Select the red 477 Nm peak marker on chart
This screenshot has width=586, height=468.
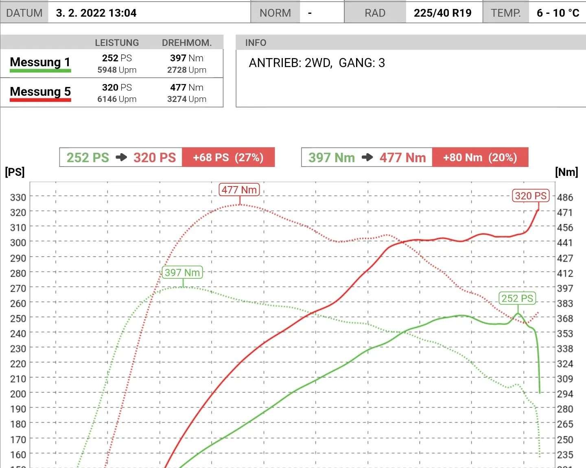click(239, 190)
